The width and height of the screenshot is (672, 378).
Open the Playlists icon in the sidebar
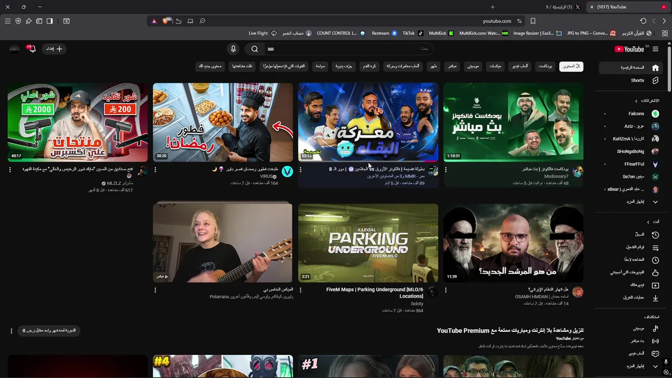point(655,247)
